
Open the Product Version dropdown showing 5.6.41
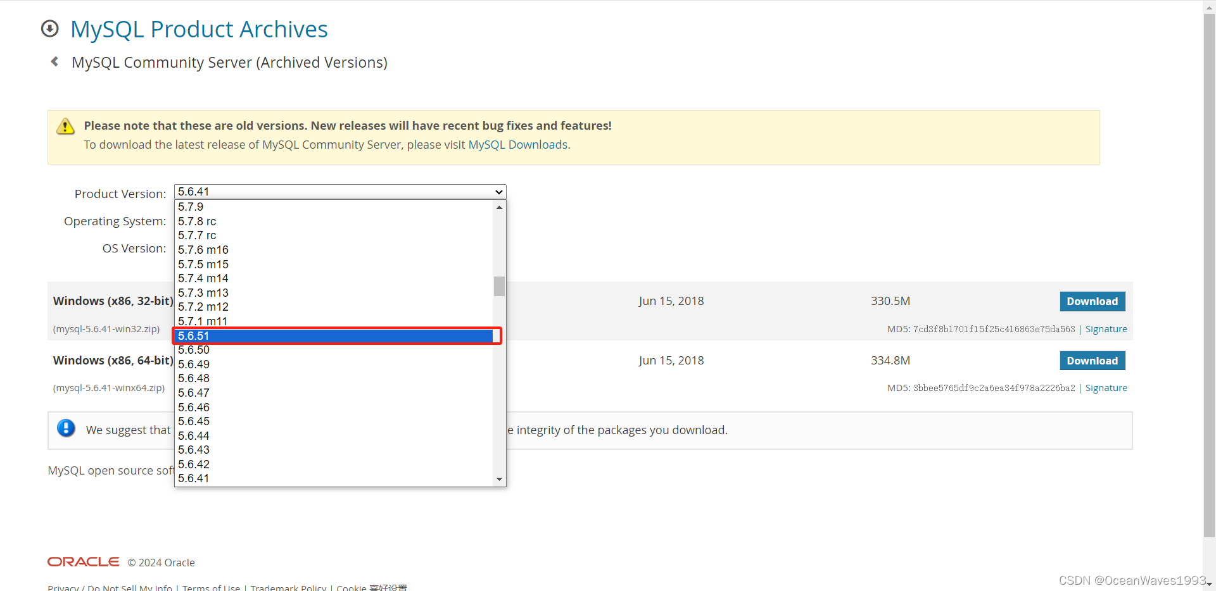(340, 192)
